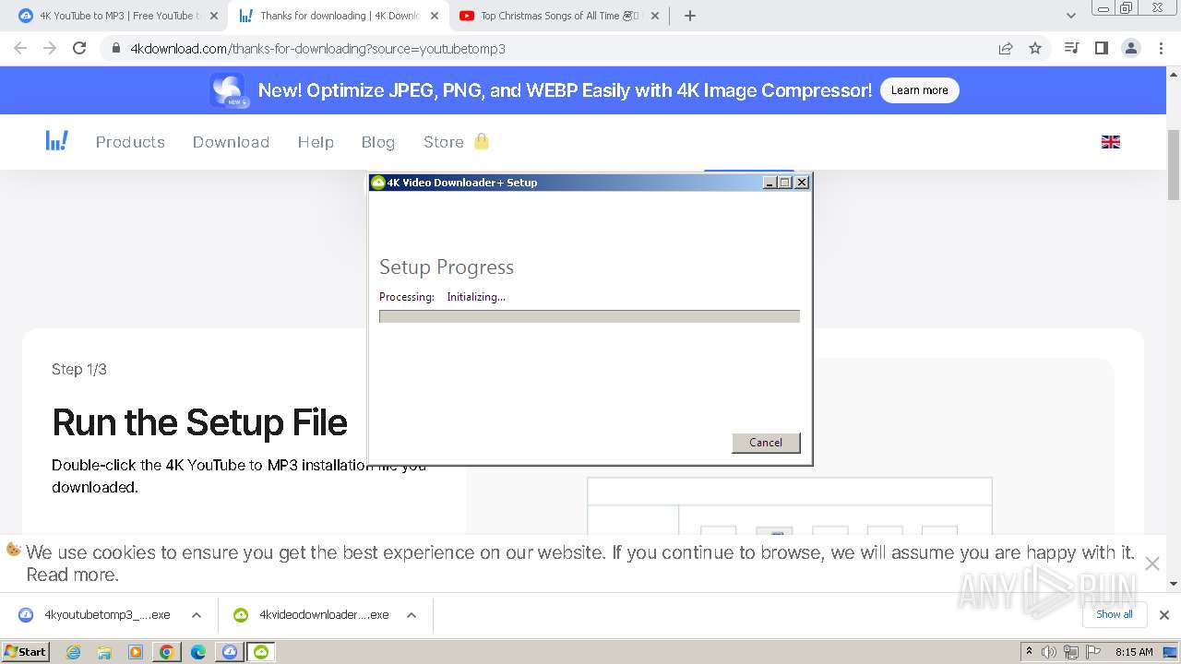Screen dimensions: 1181x664
Task: Open Store menu item
Action: 456,142
